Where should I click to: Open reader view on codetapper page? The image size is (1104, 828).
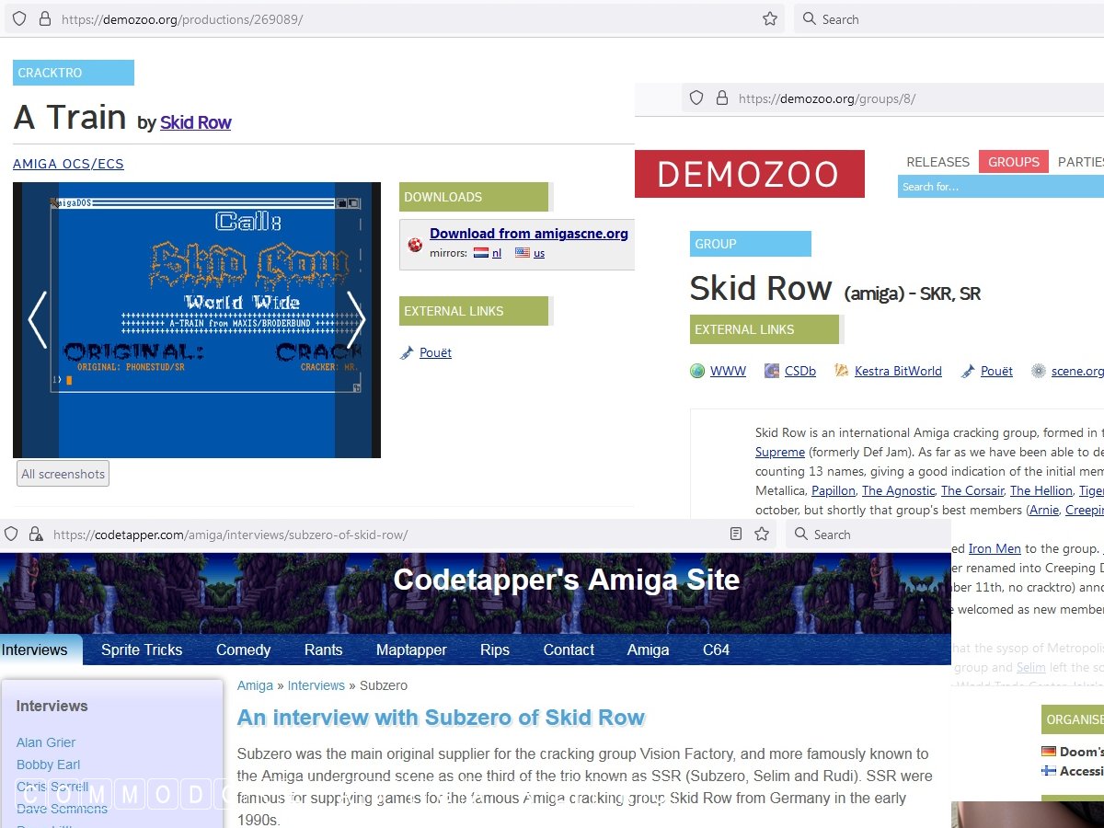(735, 535)
